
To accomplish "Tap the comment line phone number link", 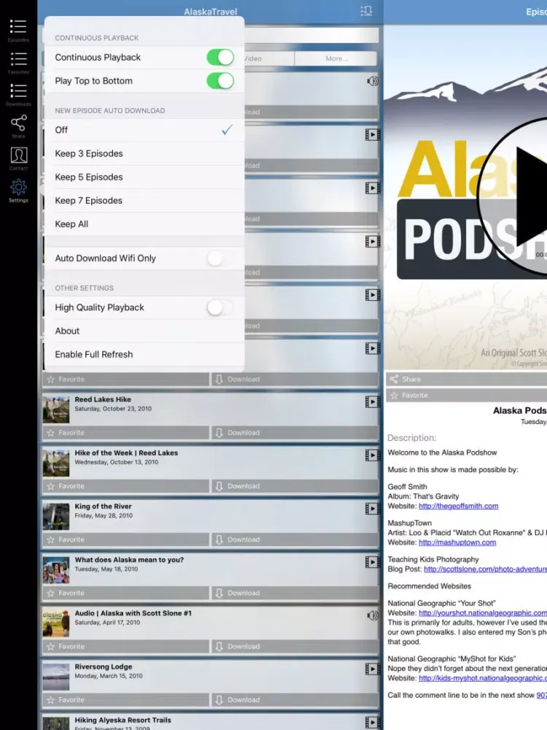I will pyautogui.click(x=541, y=695).
